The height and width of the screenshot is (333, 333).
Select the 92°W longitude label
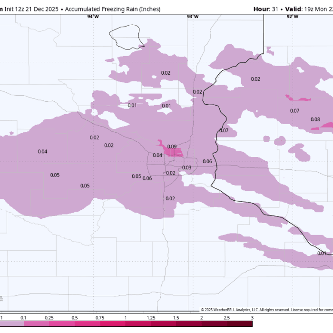pos(292,17)
